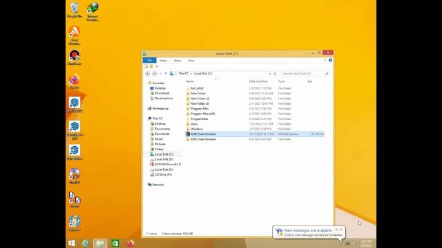Click the Back navigation arrow in Explorer

pyautogui.click(x=147, y=74)
